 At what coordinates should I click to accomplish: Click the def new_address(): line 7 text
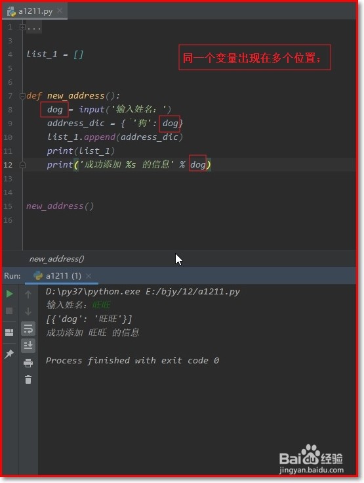(x=73, y=96)
